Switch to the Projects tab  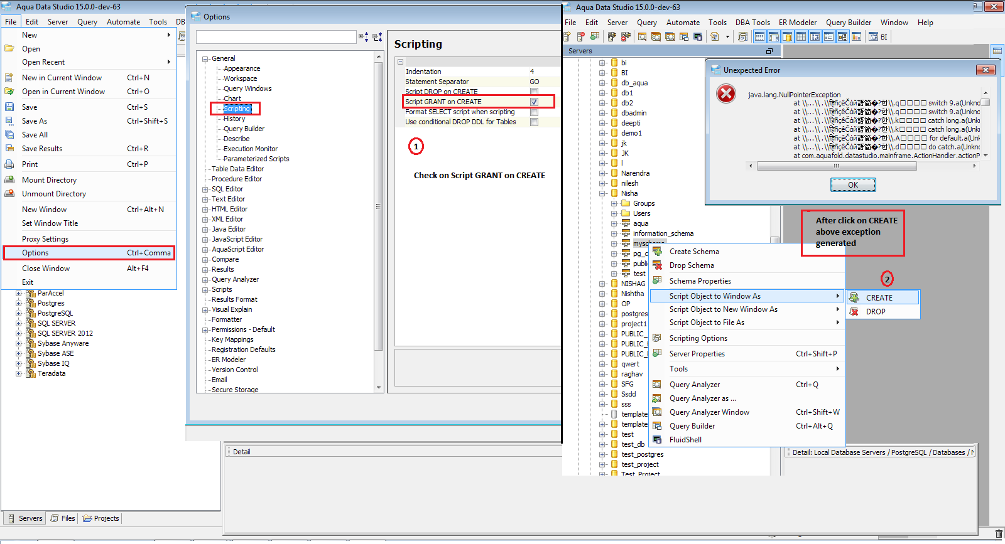(x=100, y=518)
